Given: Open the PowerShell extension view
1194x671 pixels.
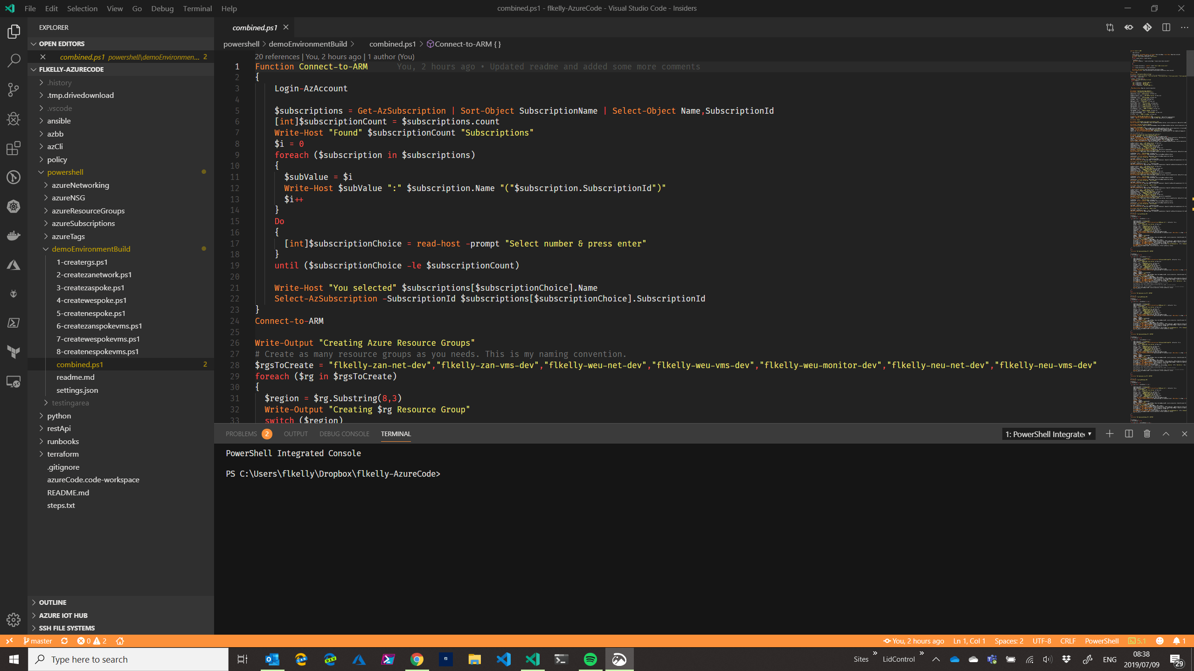Looking at the screenshot, I should (x=14, y=322).
